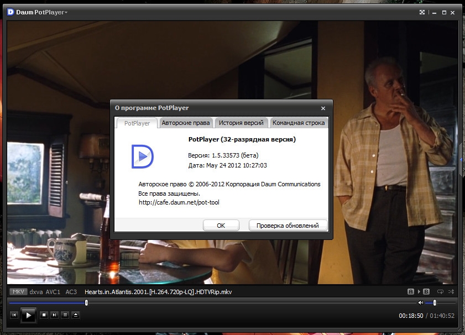Close the О программе PotPlayer dialog

point(323,108)
